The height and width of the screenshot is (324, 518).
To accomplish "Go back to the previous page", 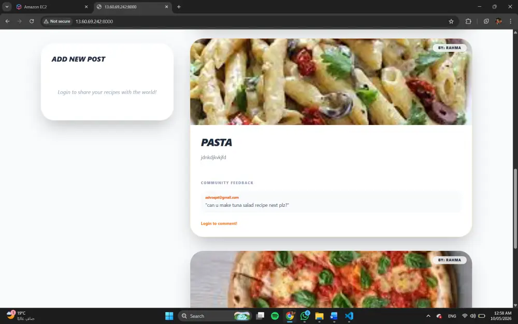I will pos(7,21).
